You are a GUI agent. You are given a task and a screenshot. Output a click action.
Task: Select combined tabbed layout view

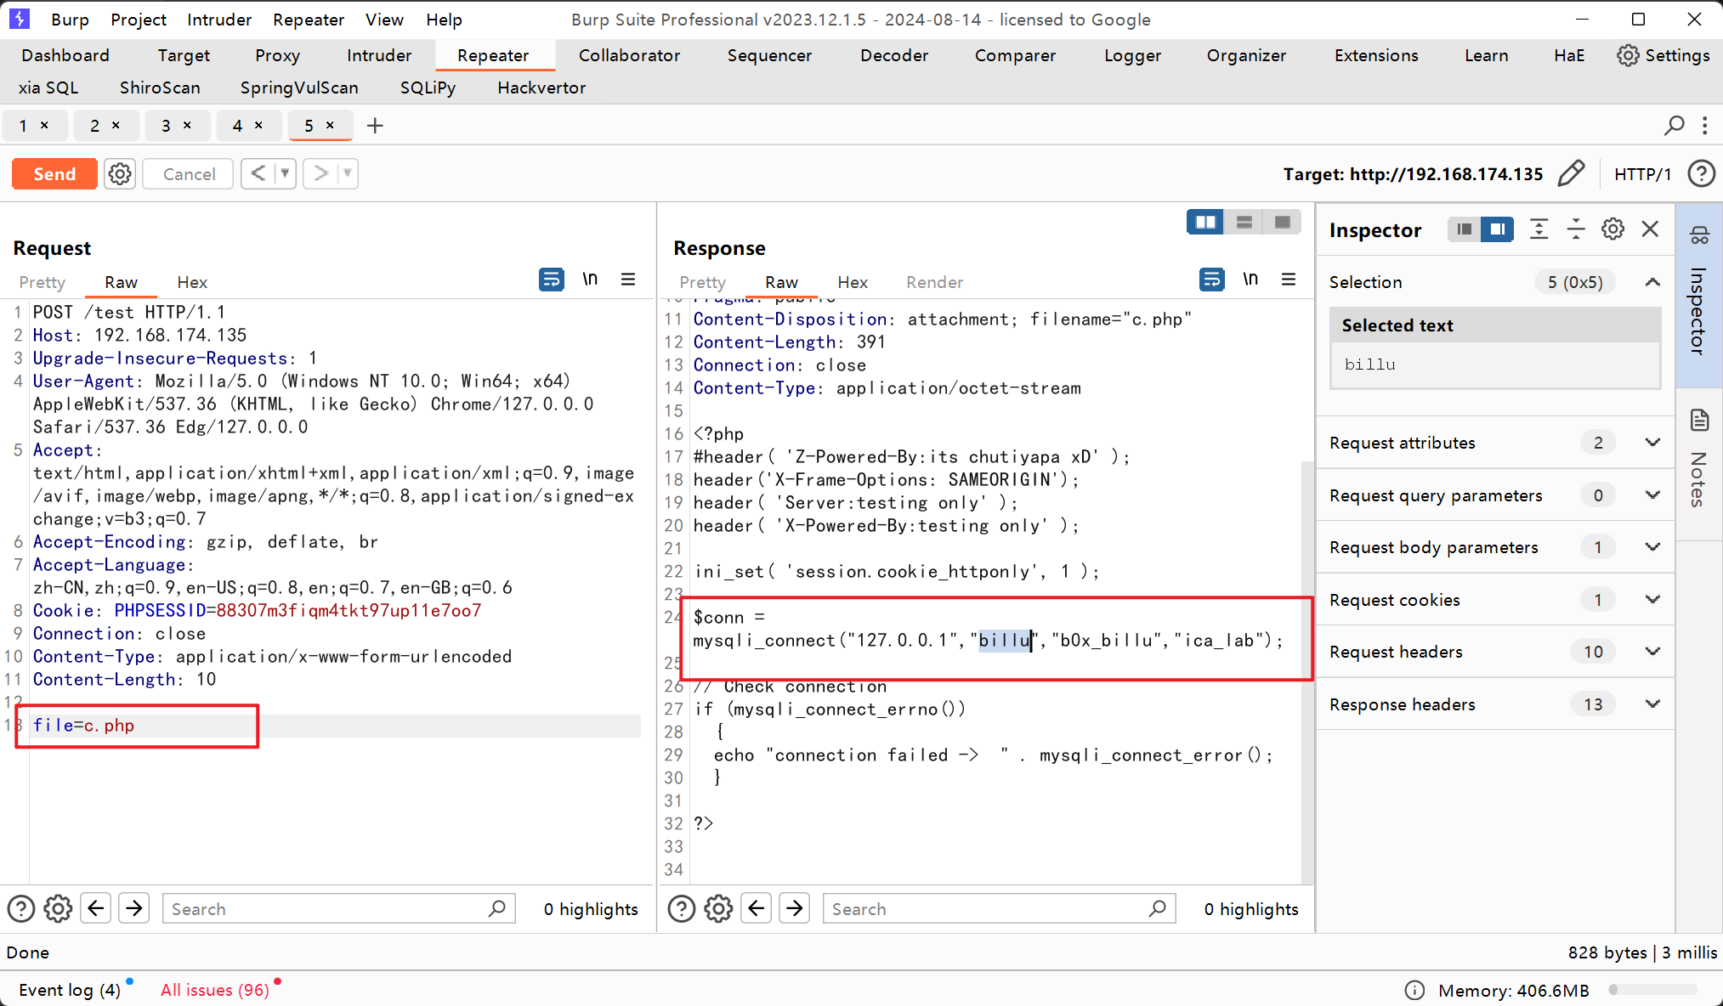coord(1282,222)
